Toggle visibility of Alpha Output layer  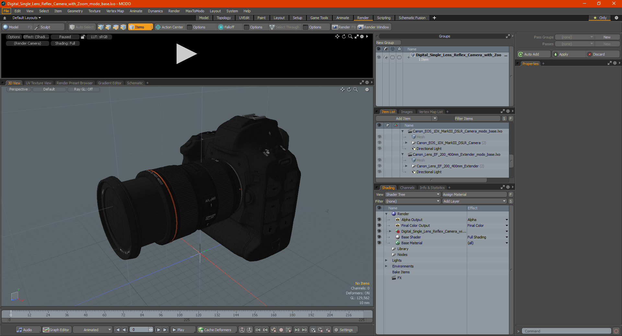[379, 220]
